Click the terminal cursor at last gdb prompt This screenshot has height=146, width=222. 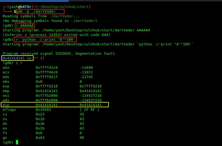(17, 142)
